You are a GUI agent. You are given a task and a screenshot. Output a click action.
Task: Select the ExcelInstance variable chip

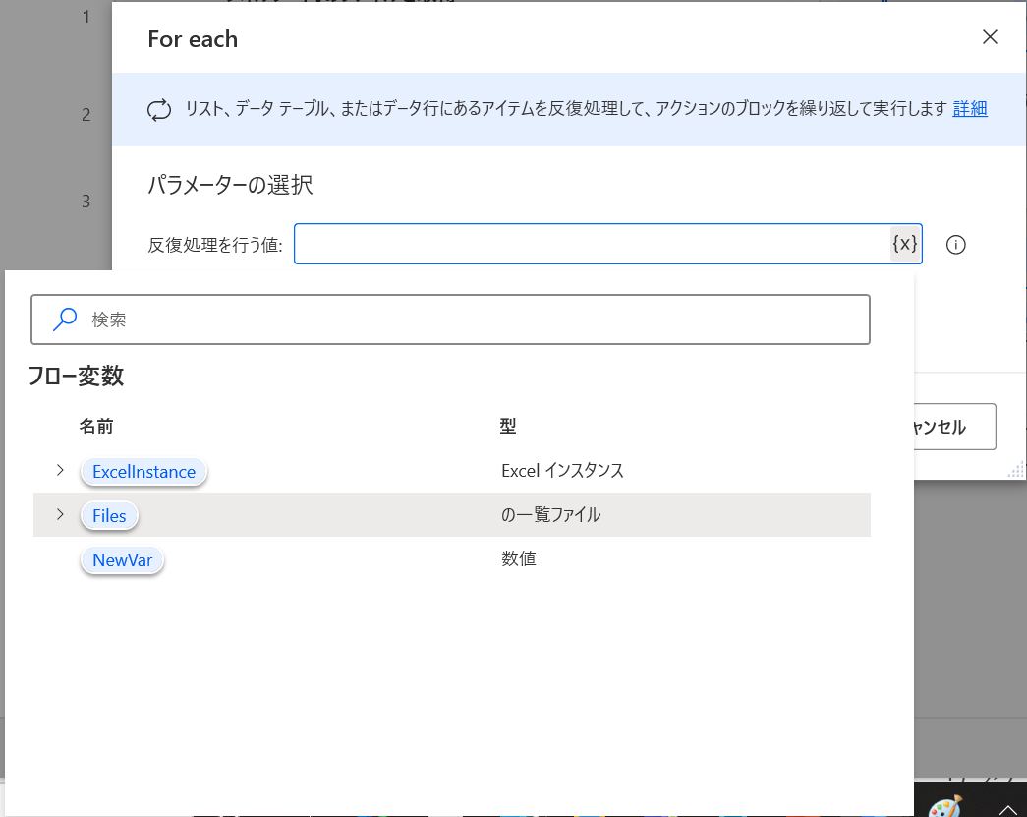coord(143,472)
